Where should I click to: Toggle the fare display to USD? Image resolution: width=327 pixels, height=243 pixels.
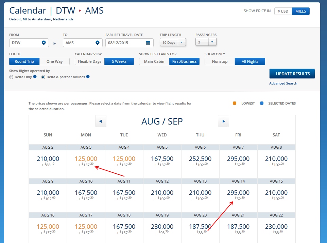pyautogui.click(x=283, y=11)
